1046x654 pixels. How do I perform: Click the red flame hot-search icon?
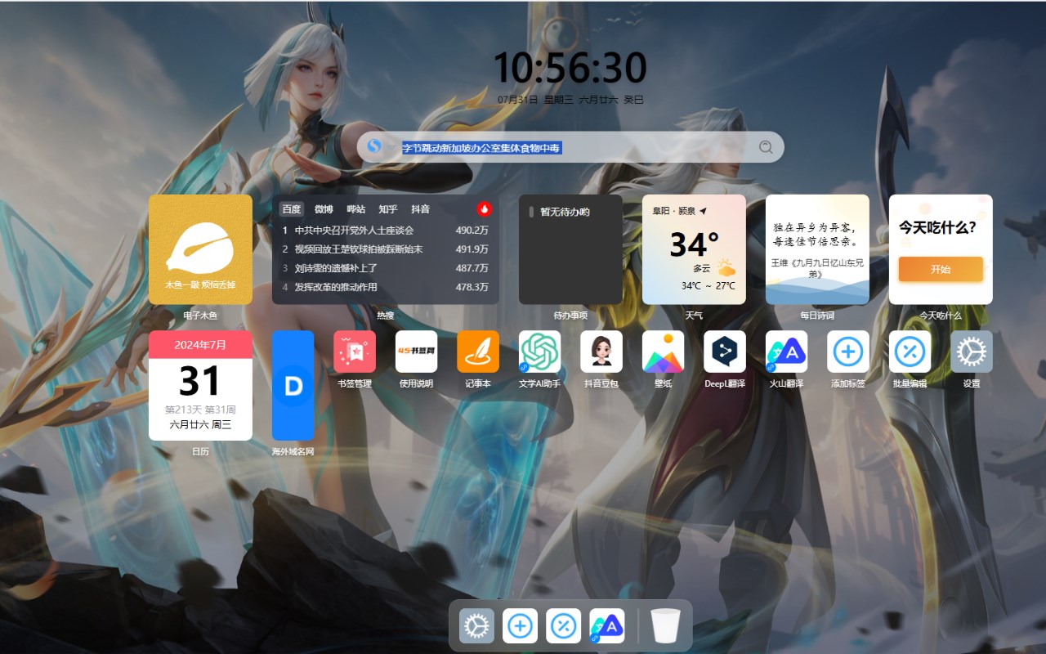485,208
